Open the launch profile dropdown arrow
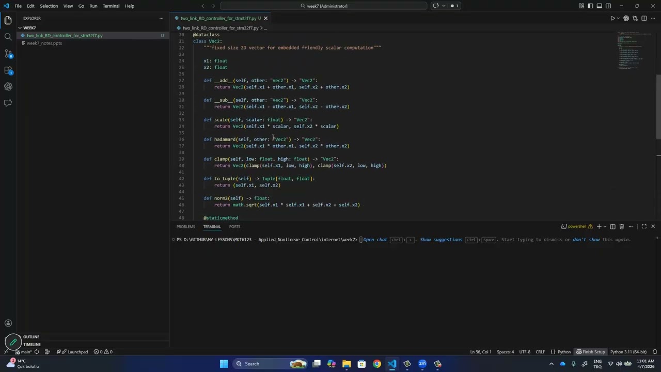Image resolution: width=661 pixels, height=372 pixels. pyautogui.click(x=605, y=227)
